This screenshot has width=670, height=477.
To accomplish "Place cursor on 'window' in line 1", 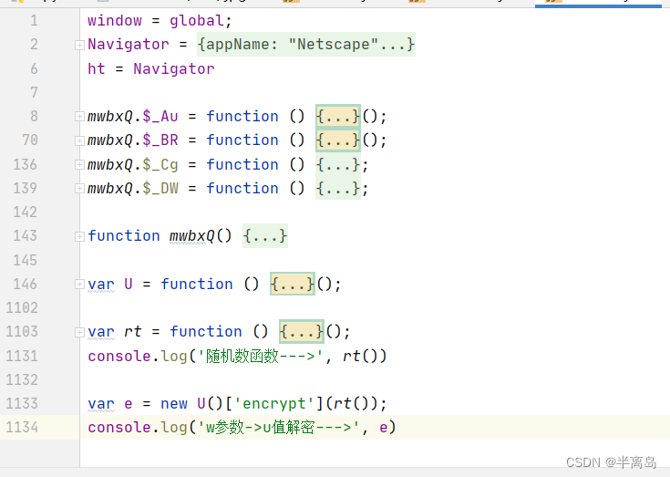I will click(115, 20).
